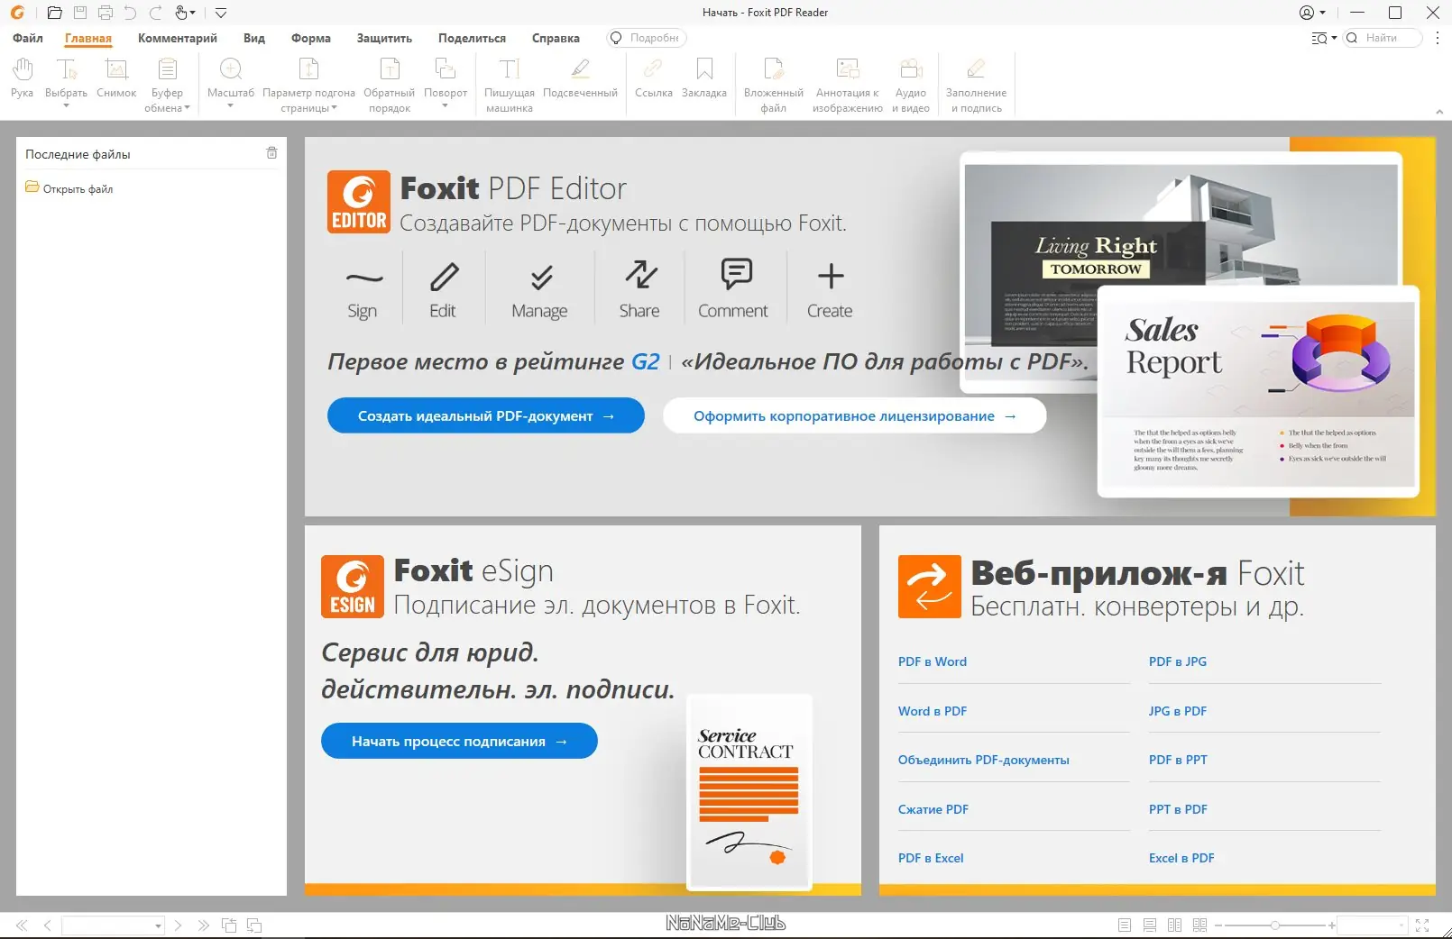
Task: Click the Open file folder icon in quick access bar
Action: 54,13
